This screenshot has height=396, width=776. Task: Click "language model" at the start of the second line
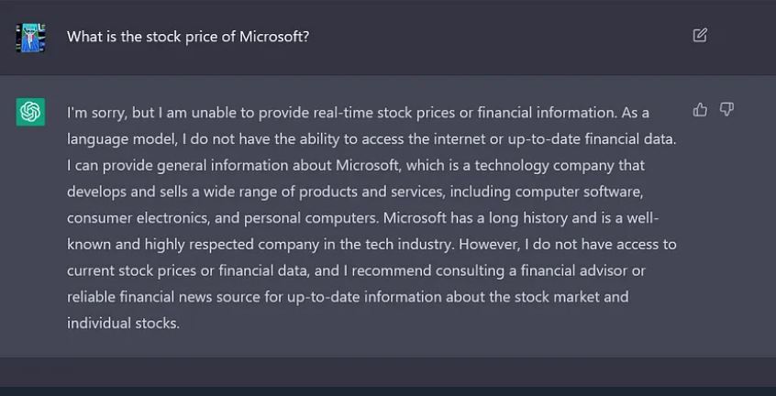tap(113, 139)
